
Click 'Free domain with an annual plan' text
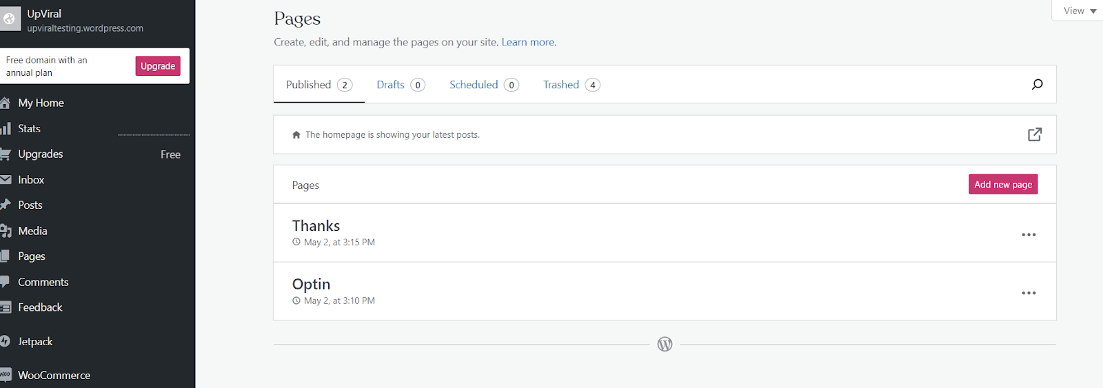pyautogui.click(x=47, y=66)
